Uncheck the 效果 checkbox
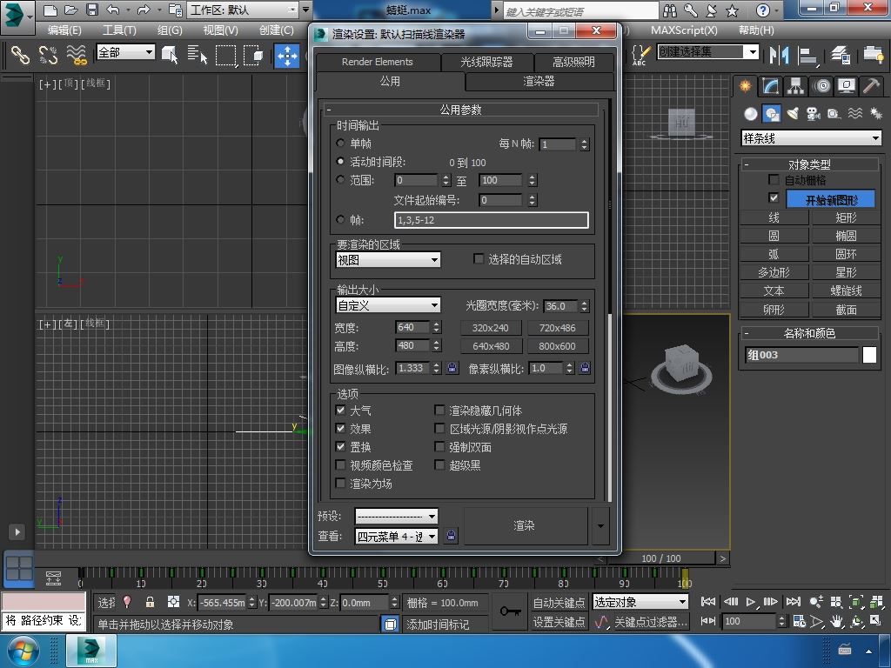This screenshot has width=891, height=668. point(340,428)
